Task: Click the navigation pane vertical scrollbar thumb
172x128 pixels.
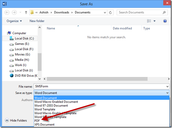Action: (x=40, y=62)
